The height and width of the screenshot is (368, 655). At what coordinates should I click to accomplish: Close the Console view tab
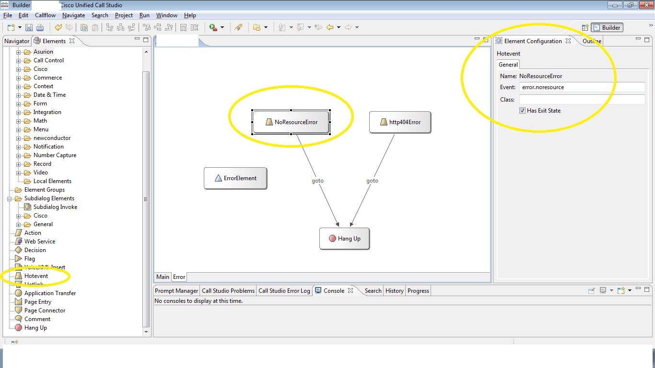(351, 290)
